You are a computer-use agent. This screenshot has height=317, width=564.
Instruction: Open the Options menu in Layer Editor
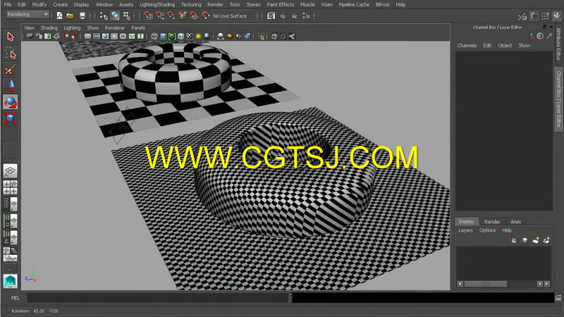pyautogui.click(x=487, y=230)
